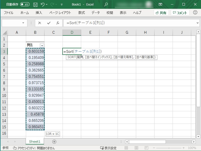Image resolution: width=201 pixels, height=151 pixels.
Task: Open the 表示 ribbon tab
Action: pyautogui.click(x=123, y=13)
